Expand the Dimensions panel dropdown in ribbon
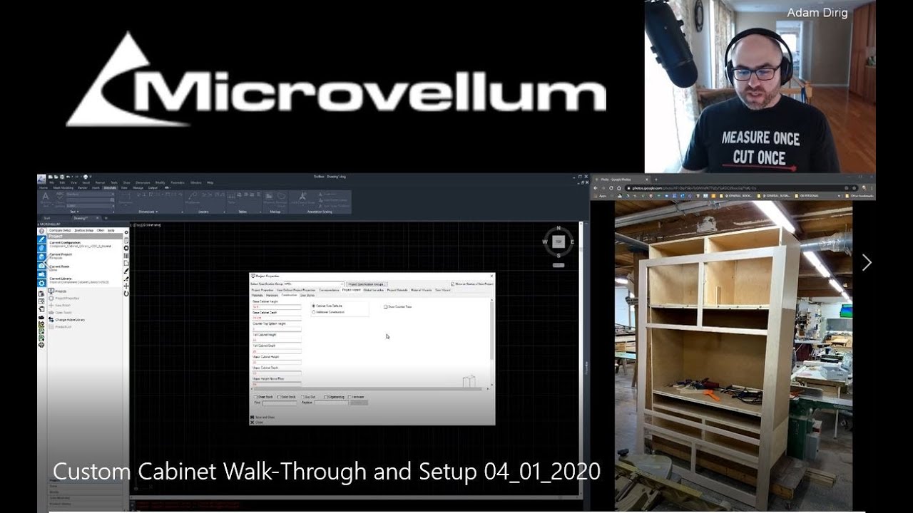 click(x=148, y=212)
